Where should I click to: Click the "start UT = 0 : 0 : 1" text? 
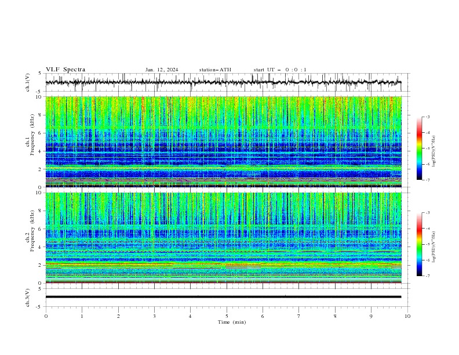point(280,70)
